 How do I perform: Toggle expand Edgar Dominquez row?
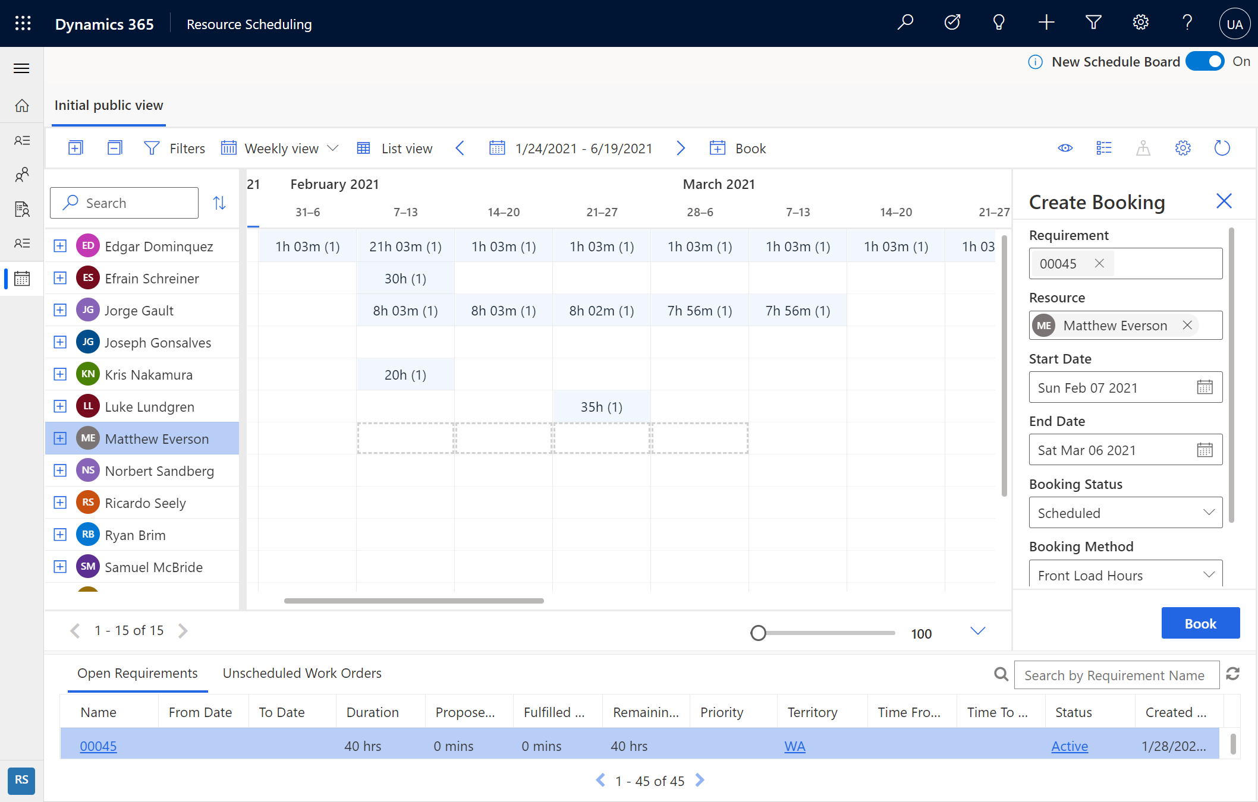coord(59,245)
